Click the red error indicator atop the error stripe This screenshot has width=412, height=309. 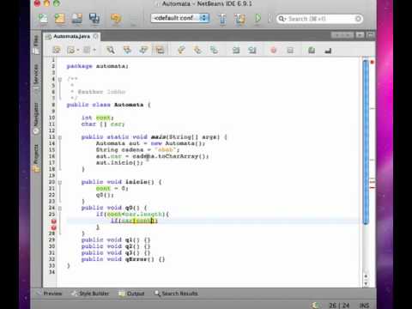[x=373, y=62]
